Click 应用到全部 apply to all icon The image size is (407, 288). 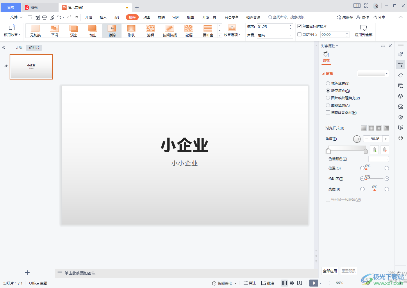click(363, 28)
